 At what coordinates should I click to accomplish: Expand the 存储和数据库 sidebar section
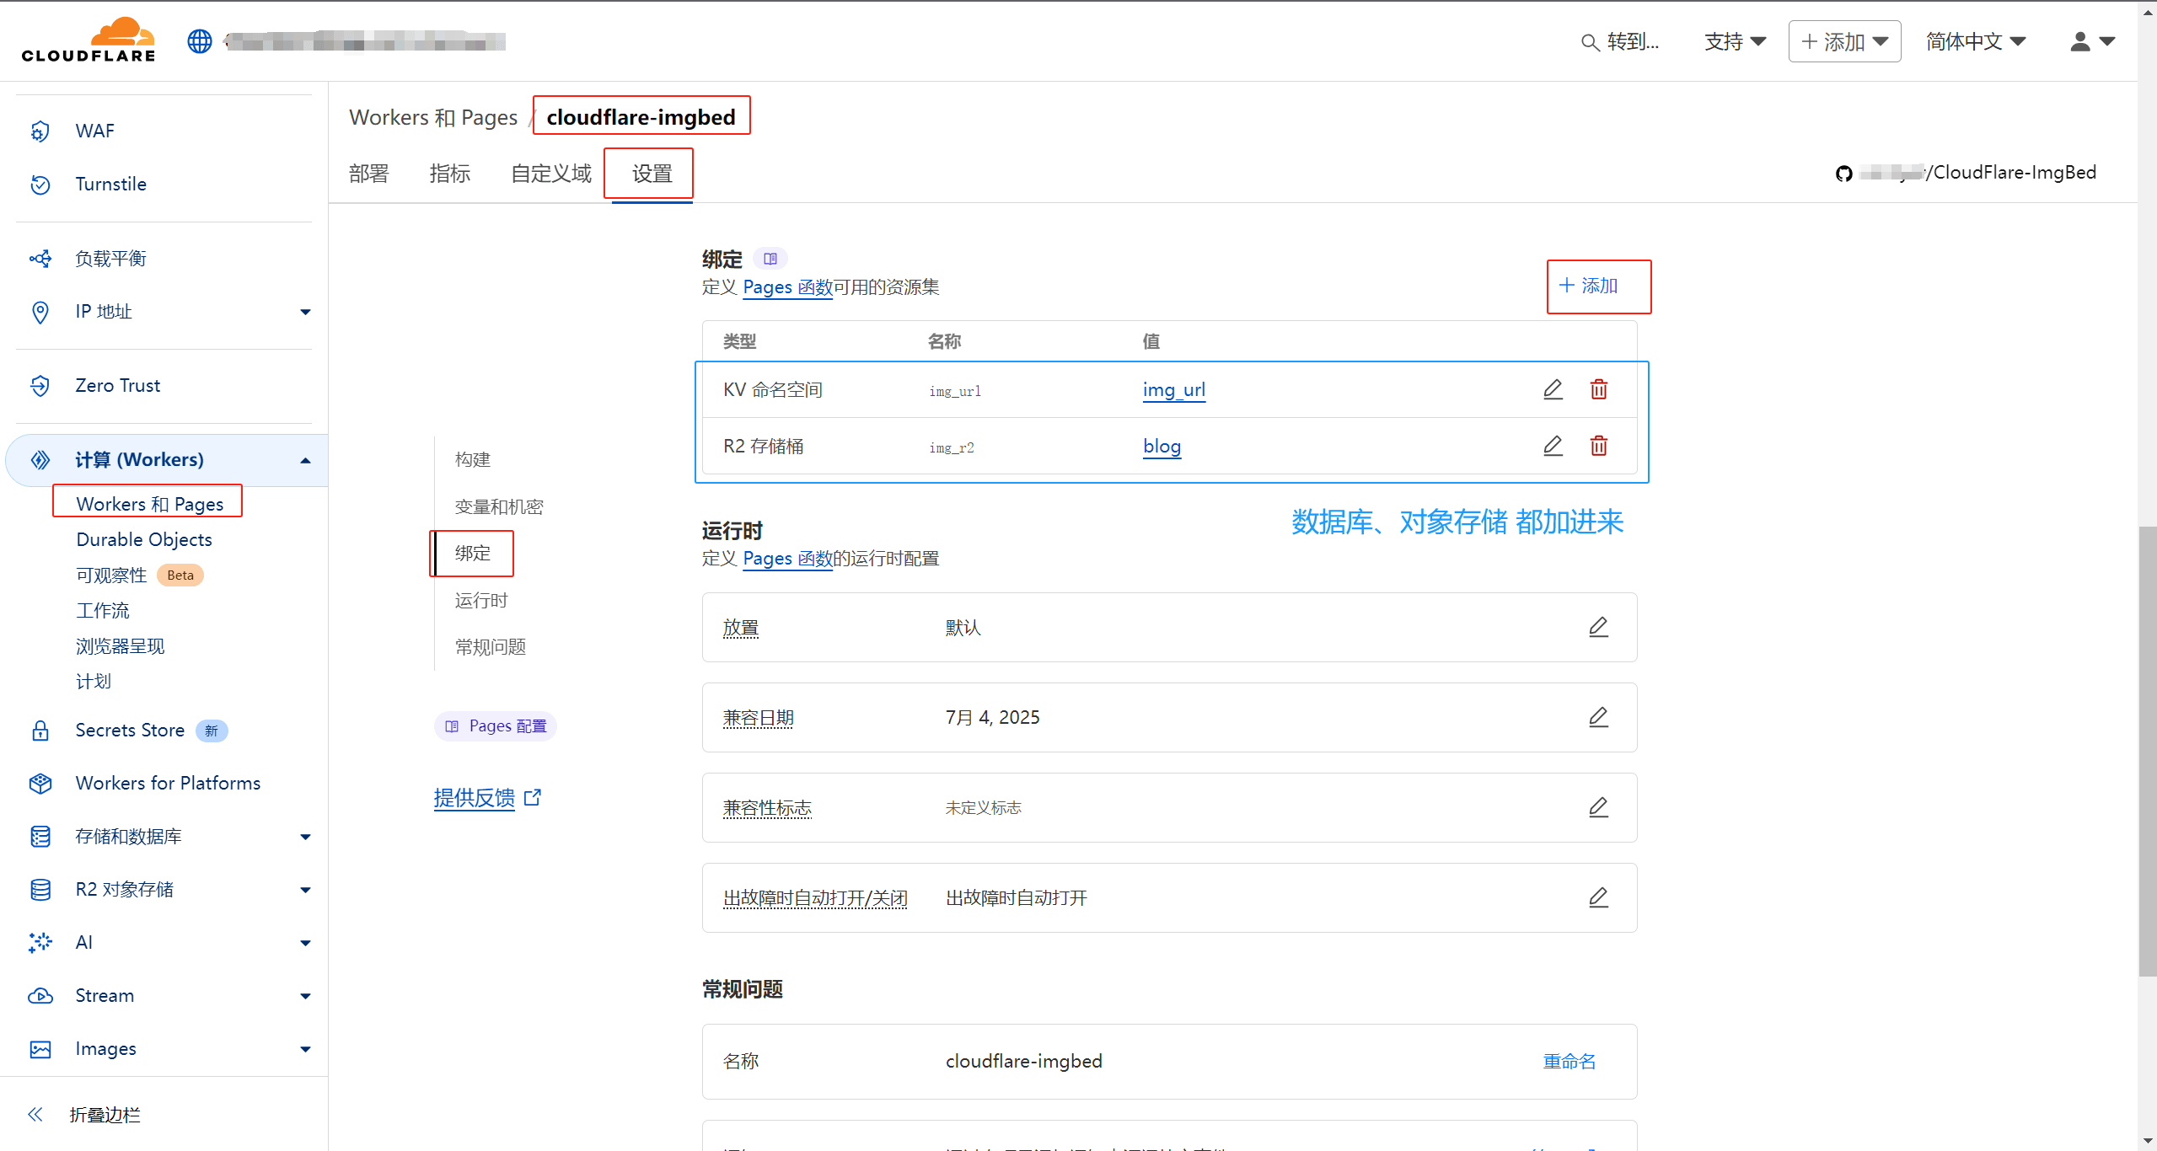tap(305, 837)
